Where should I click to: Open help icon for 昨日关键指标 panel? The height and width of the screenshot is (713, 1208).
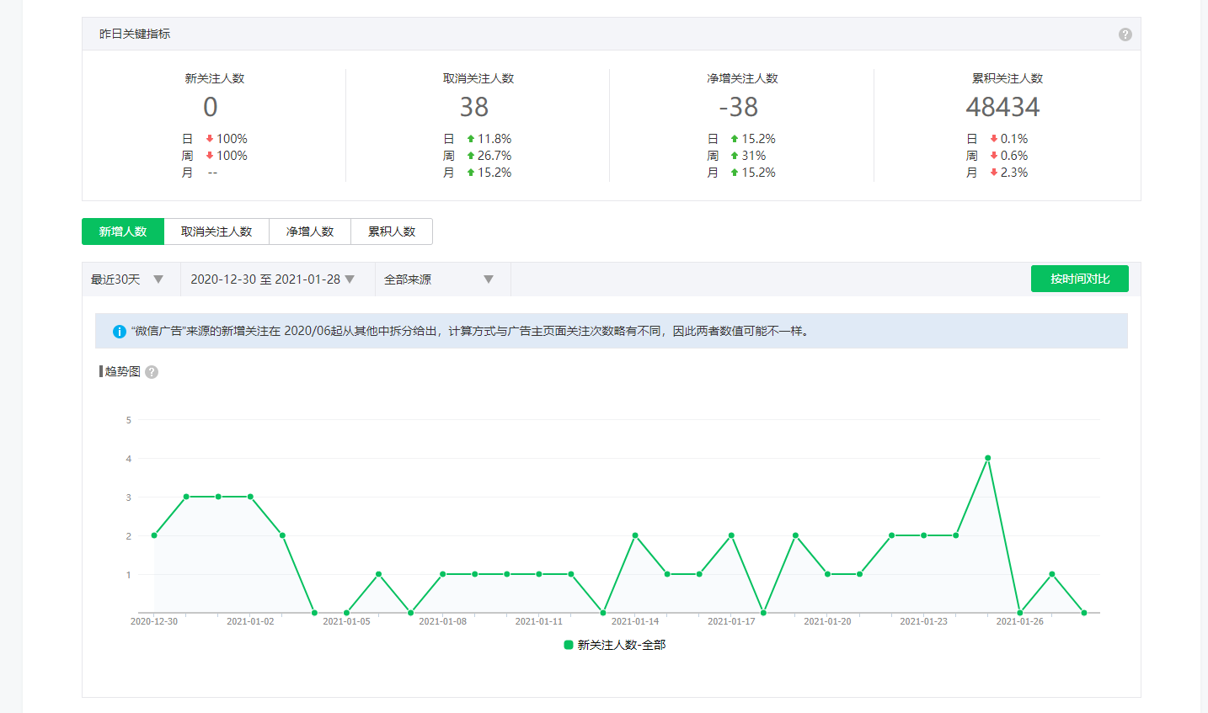click(x=1125, y=35)
